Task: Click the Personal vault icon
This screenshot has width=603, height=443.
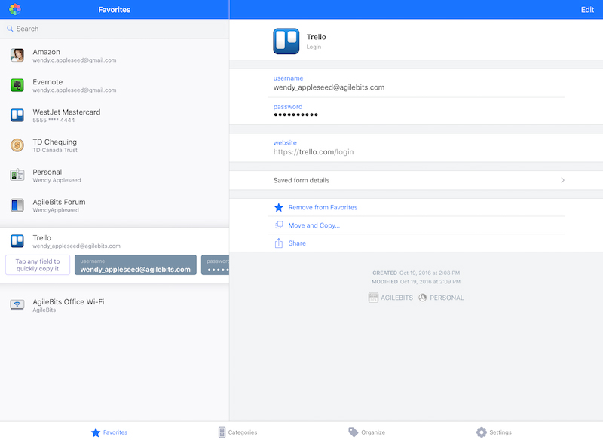Action: (x=422, y=298)
